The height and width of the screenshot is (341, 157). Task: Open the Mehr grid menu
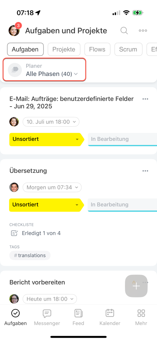[x=141, y=317]
